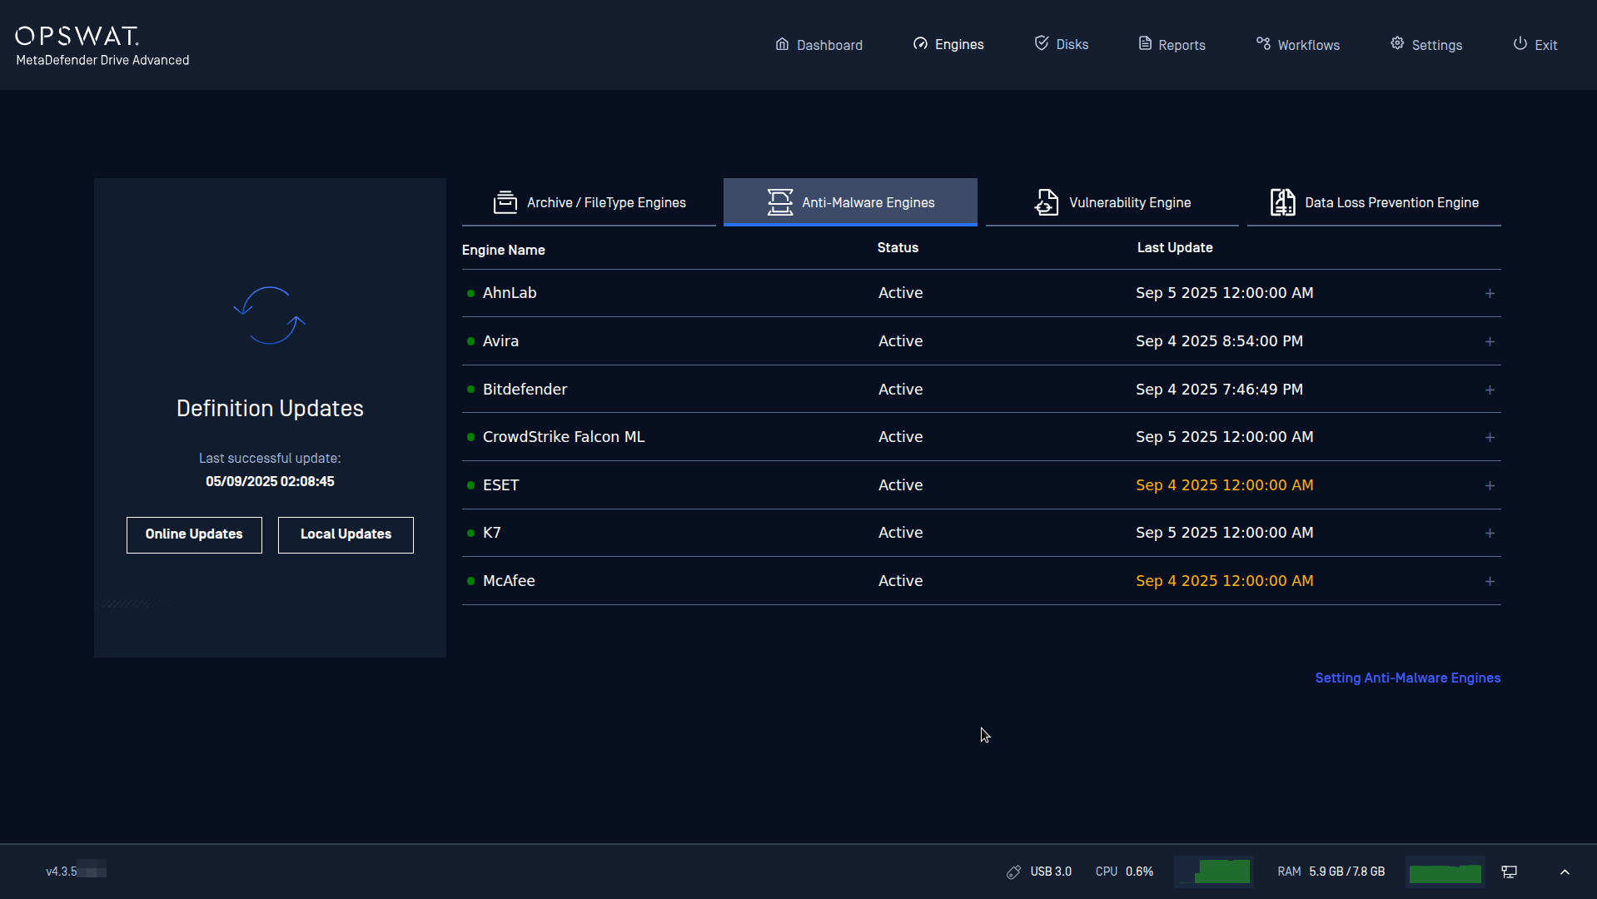Click the 'Bitdefender' engine name
This screenshot has width=1597, height=899.
[x=525, y=390]
